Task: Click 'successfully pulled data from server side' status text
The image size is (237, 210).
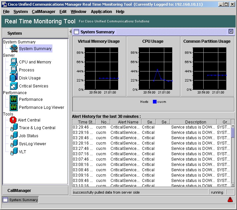Action: tap(106, 192)
